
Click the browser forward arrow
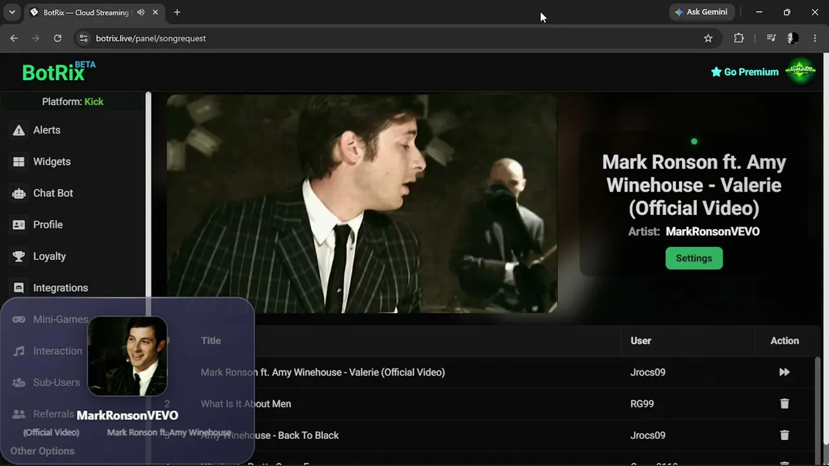point(36,38)
